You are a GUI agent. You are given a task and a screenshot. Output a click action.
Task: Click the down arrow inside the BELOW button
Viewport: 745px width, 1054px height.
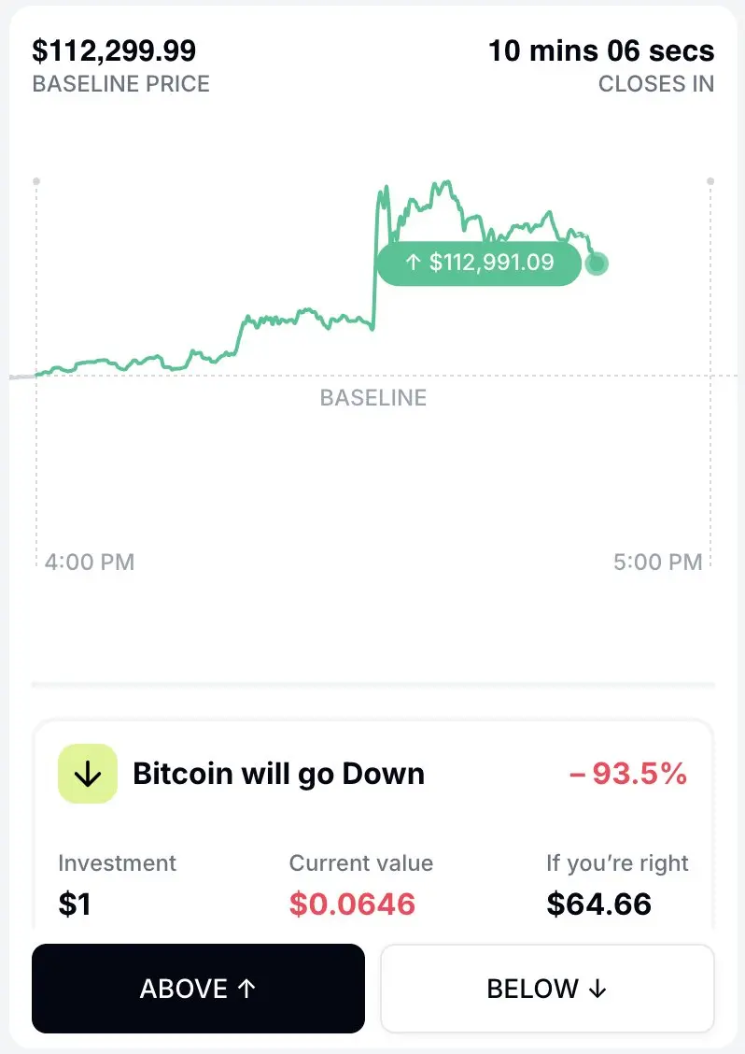point(597,989)
